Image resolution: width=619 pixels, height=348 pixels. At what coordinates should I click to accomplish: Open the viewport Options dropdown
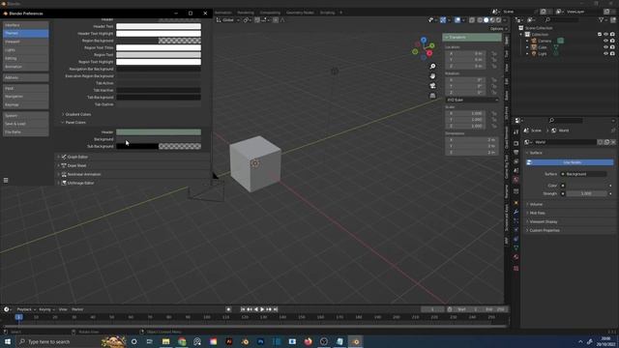click(499, 29)
